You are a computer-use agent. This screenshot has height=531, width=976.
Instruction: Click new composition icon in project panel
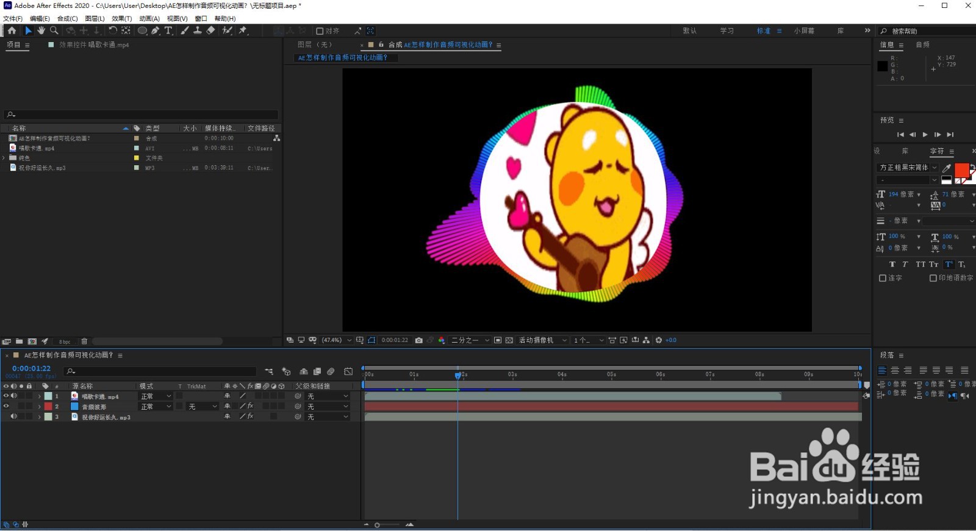pos(32,341)
